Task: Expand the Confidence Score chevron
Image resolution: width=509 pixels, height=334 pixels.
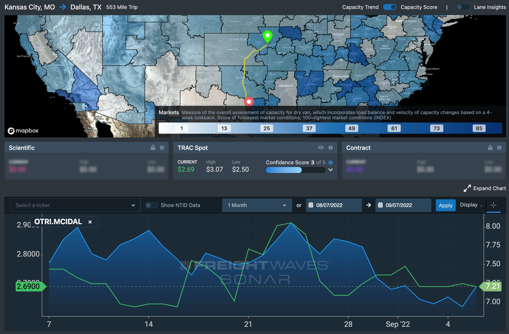Action: (330, 170)
